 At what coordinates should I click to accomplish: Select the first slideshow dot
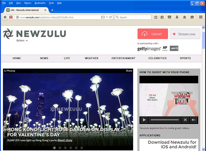[54, 148]
